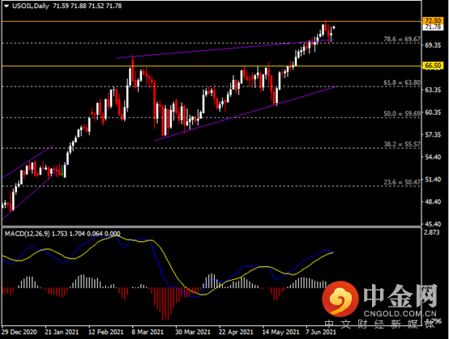Click the 50.0 = 59.69 Fibonacci label
Viewport: 449px width, 339px height.
pyautogui.click(x=402, y=114)
